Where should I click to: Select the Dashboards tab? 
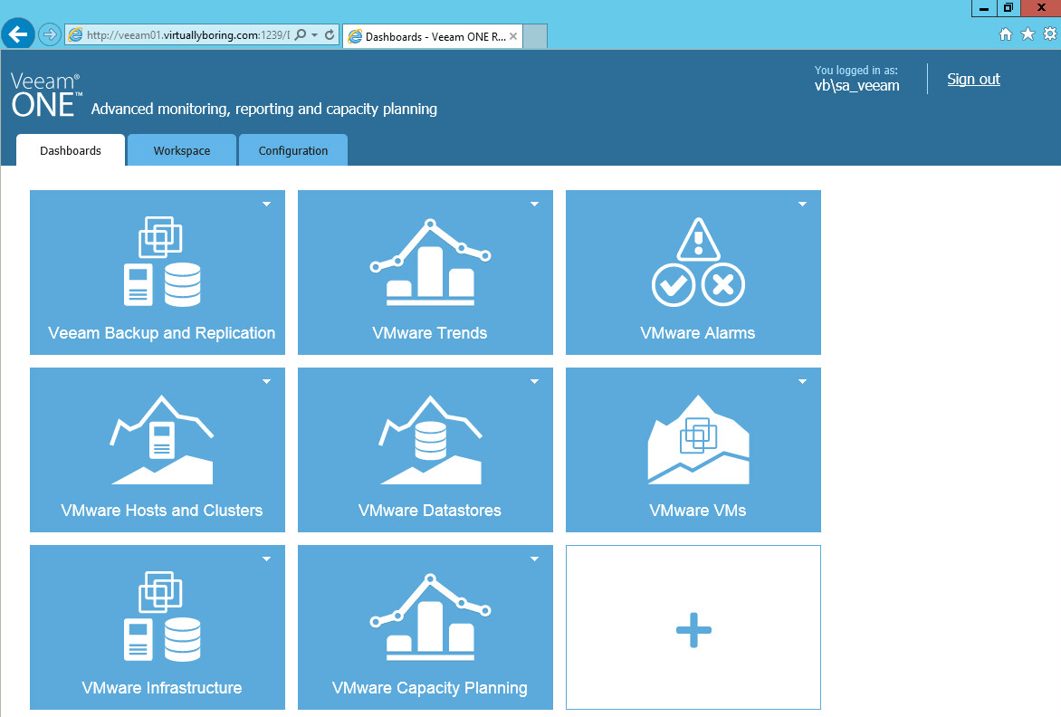tap(71, 151)
